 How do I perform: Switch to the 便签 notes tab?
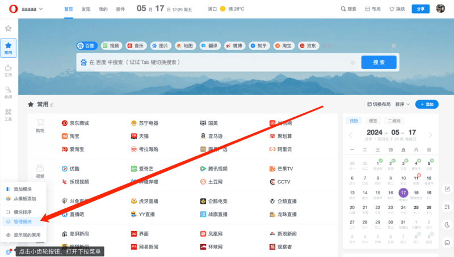tap(373, 121)
